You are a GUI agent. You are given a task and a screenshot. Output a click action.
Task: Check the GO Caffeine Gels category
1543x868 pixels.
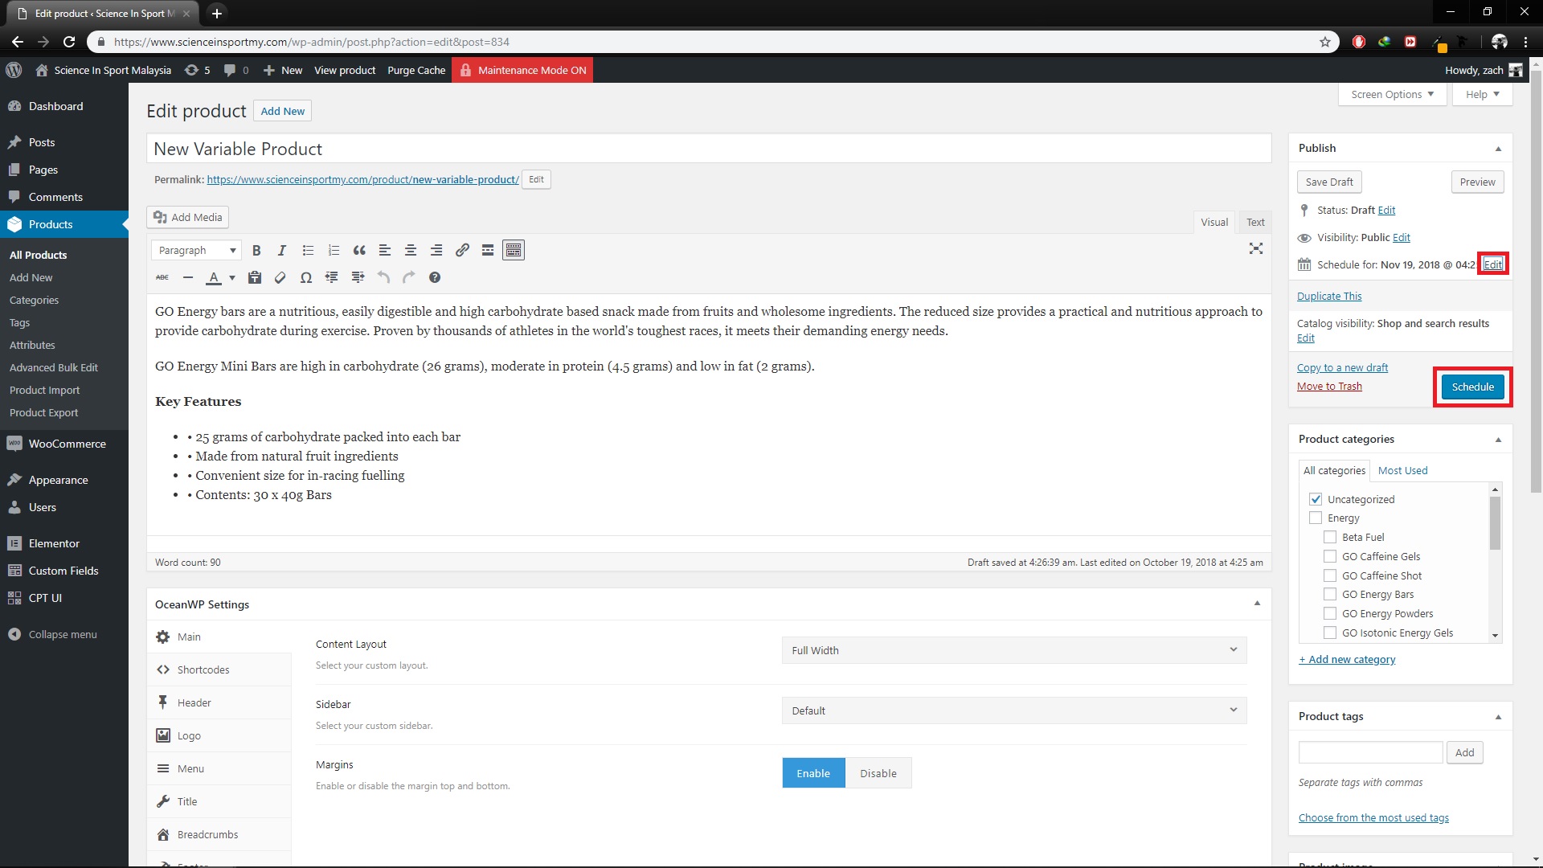[1330, 557]
